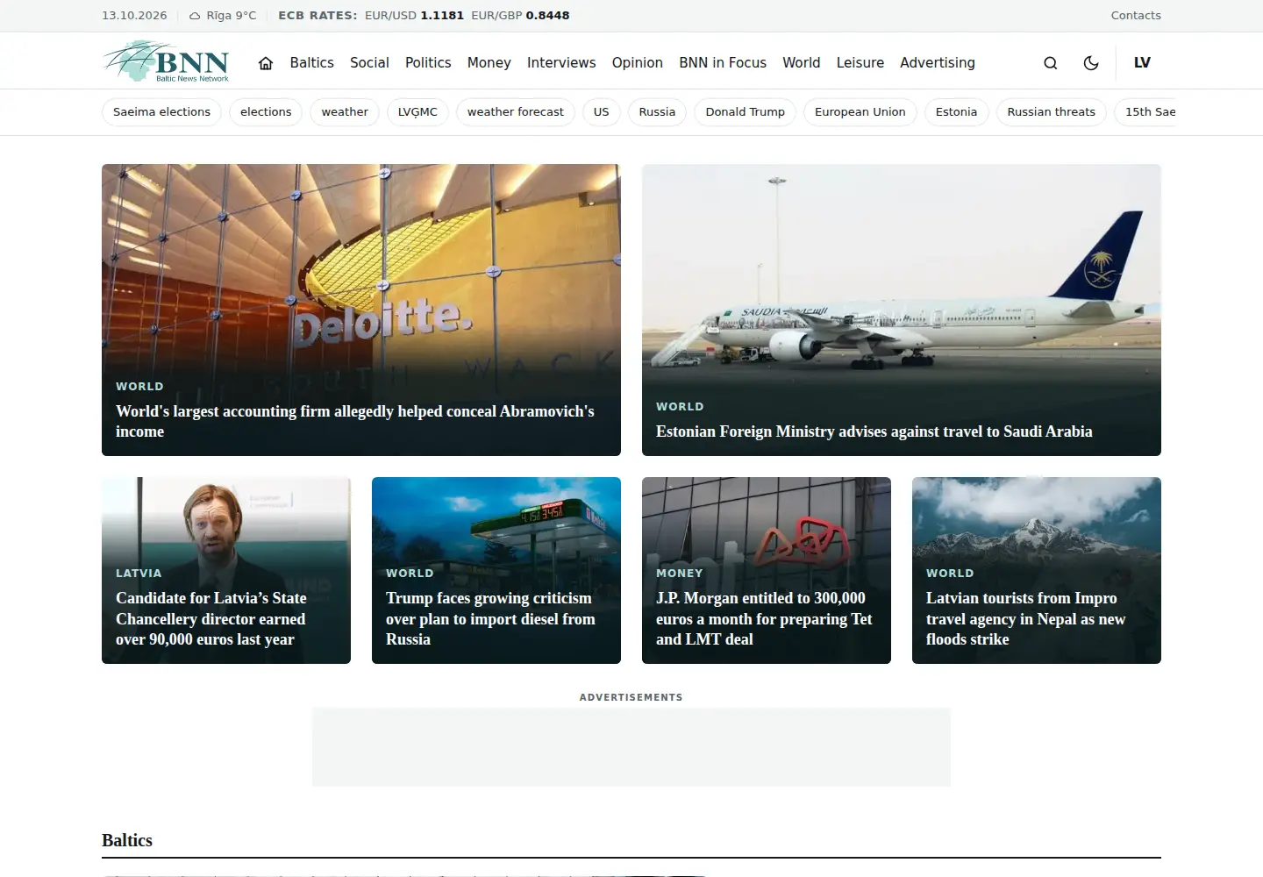The height and width of the screenshot is (877, 1263).
Task: Open the Contacts link
Action: 1136,16
